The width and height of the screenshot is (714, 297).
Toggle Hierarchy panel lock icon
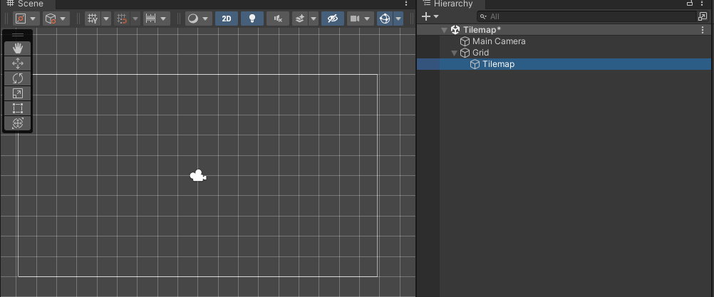[689, 3]
